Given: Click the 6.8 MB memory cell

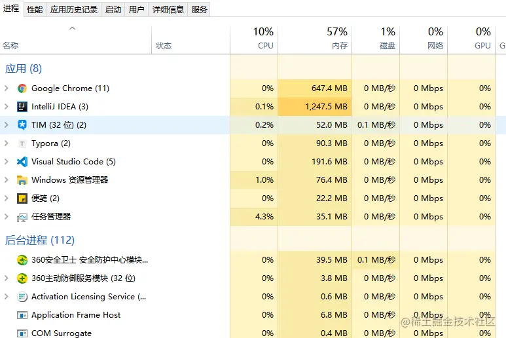Looking at the screenshot, I should pyautogui.click(x=315, y=315).
